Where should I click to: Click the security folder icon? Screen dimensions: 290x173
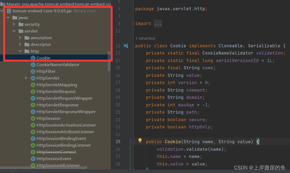[21, 24]
